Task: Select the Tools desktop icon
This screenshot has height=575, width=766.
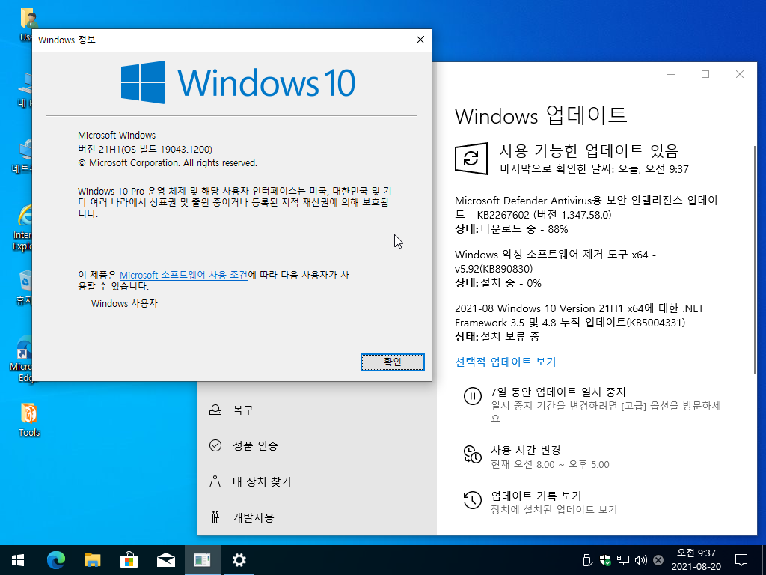Action: click(29, 419)
